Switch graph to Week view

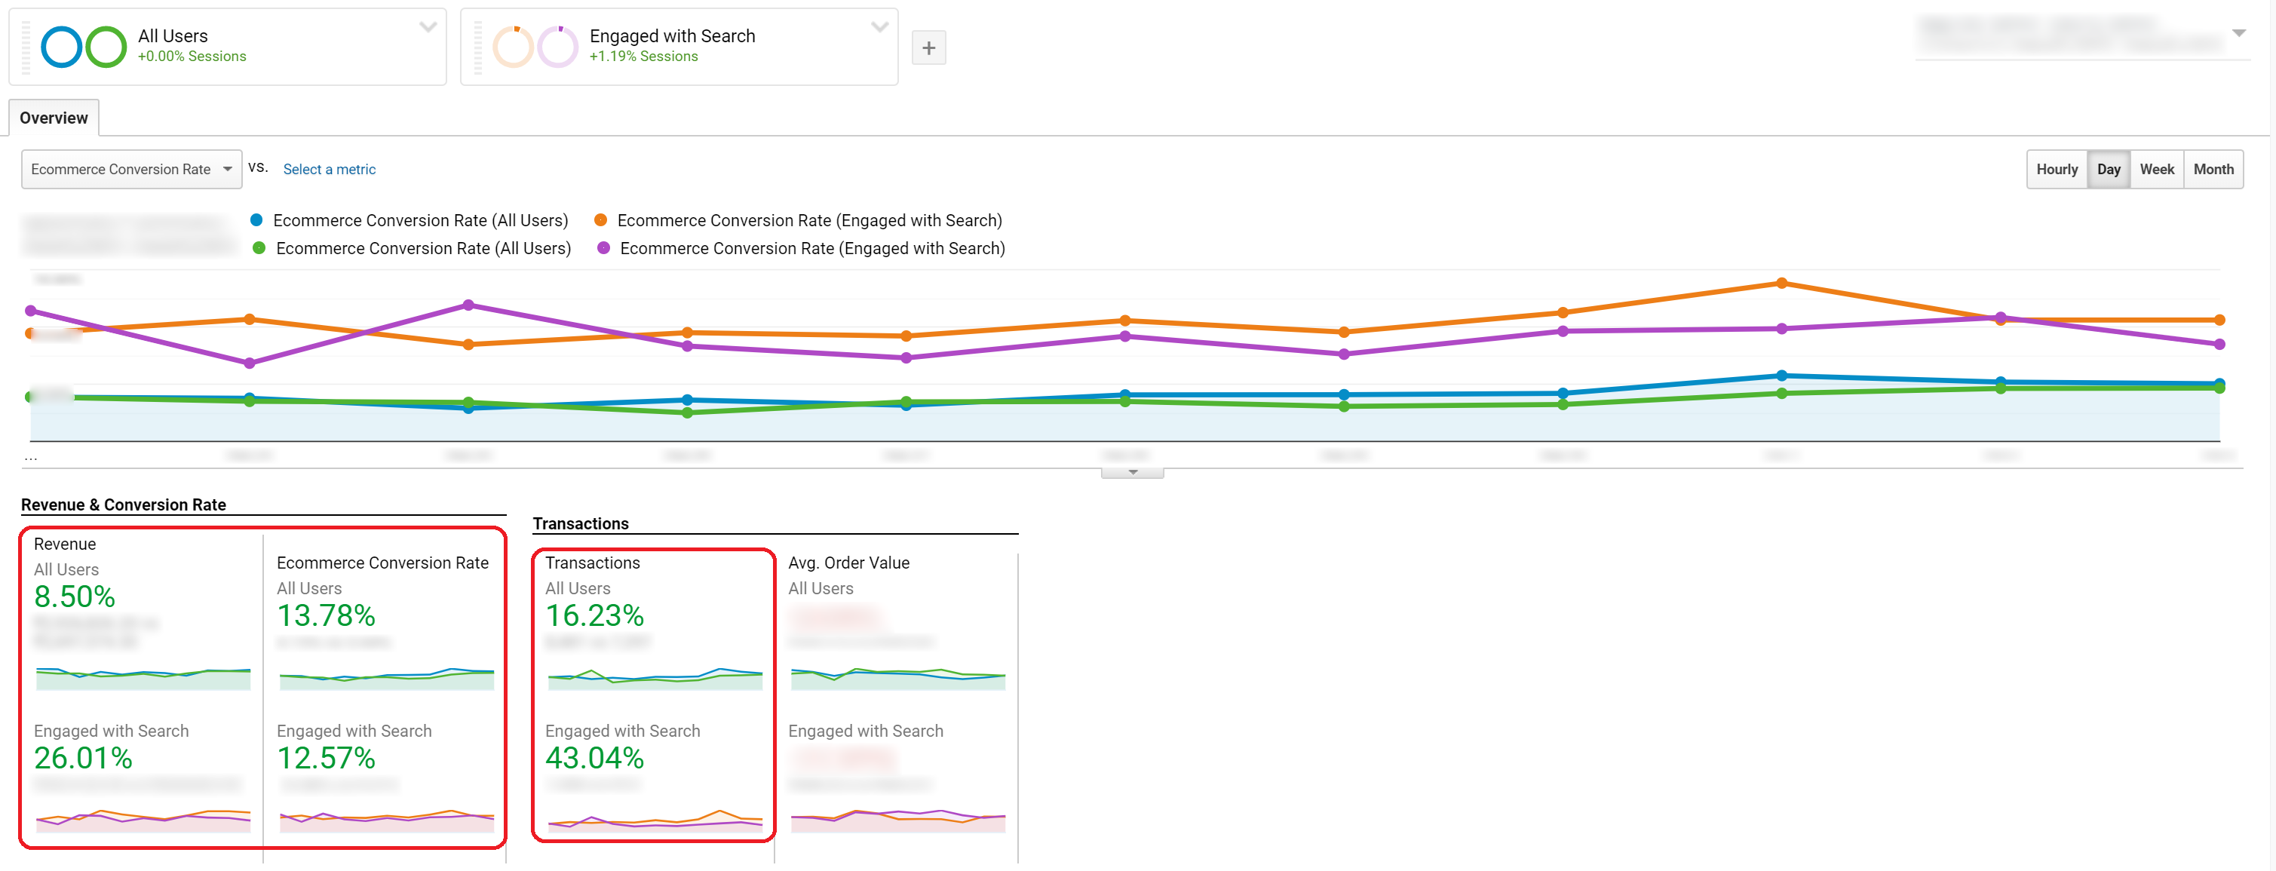2156,169
